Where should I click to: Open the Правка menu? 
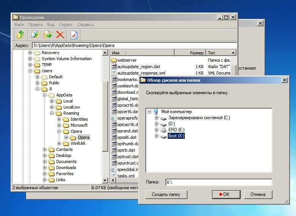point(36,25)
